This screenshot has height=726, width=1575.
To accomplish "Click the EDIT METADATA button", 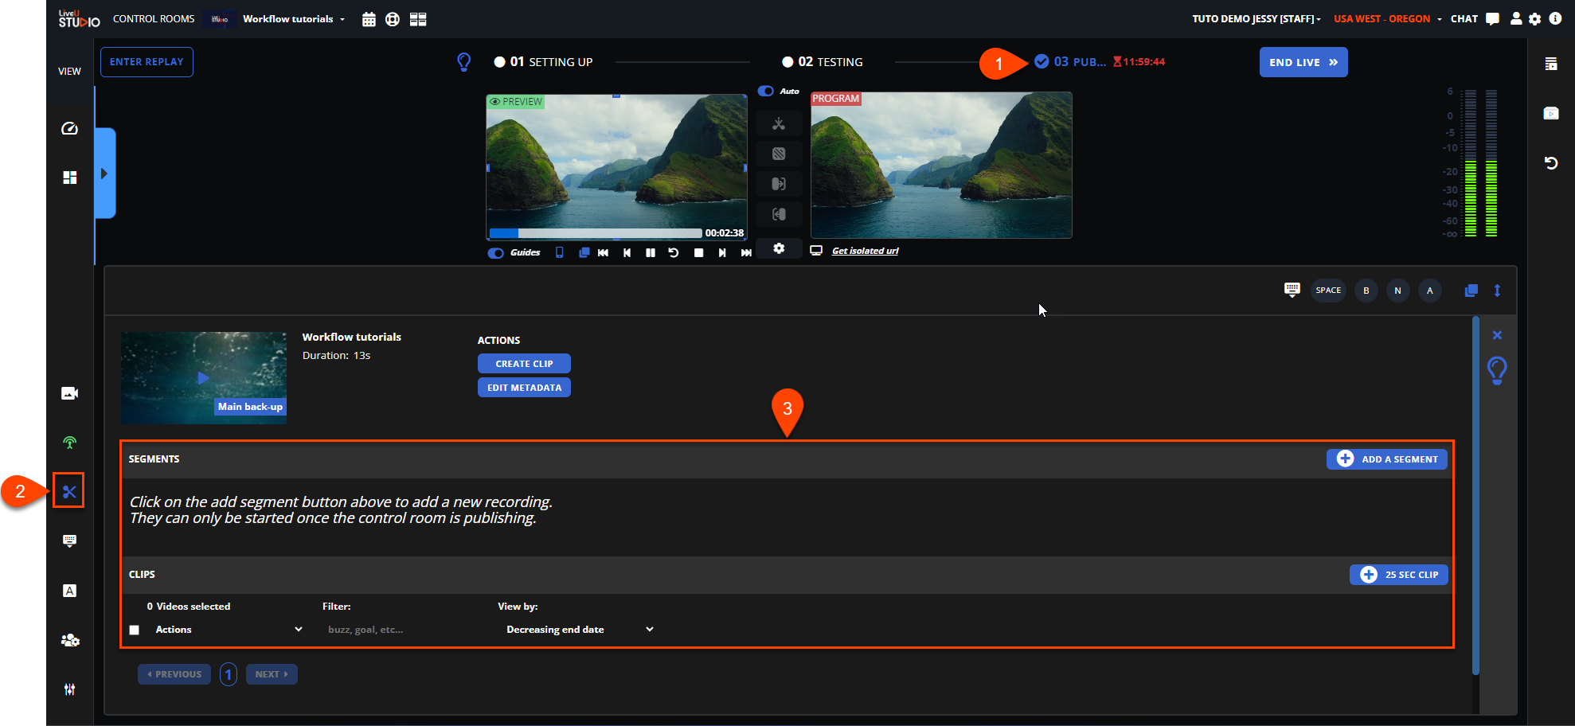I will pos(524,388).
